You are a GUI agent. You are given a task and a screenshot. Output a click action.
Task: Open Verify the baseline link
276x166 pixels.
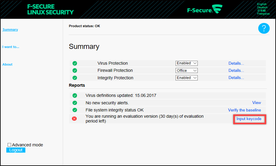pos(244,110)
